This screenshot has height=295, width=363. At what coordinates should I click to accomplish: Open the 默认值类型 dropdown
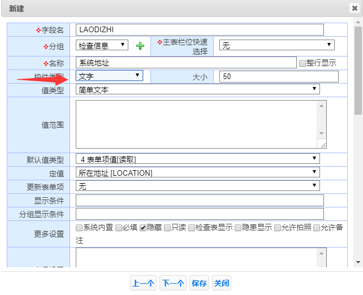click(197, 159)
